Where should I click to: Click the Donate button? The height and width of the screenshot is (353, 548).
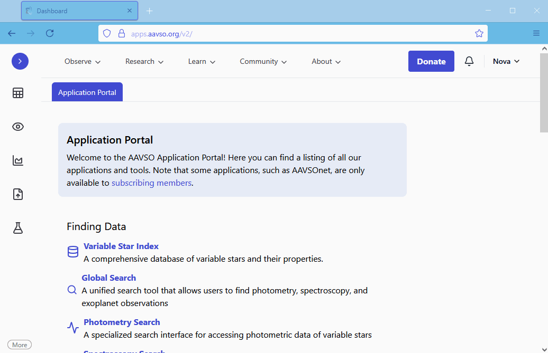click(x=431, y=61)
